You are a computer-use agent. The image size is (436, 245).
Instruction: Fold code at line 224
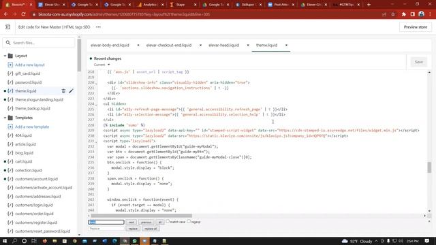(x=97, y=104)
